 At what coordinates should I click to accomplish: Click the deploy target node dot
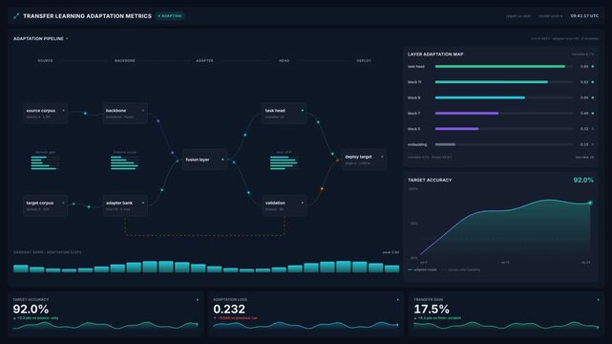[382, 157]
